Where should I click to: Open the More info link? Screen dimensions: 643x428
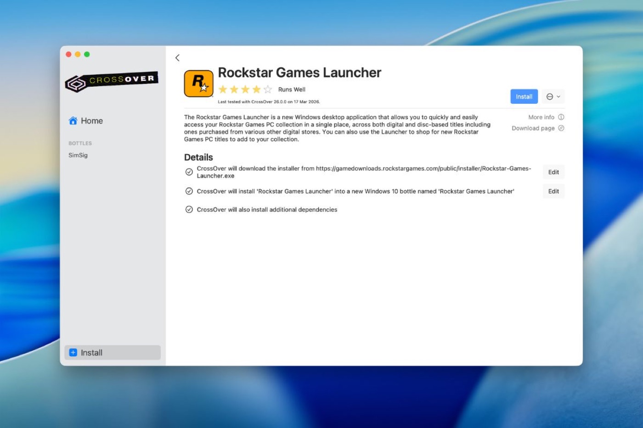(541, 117)
